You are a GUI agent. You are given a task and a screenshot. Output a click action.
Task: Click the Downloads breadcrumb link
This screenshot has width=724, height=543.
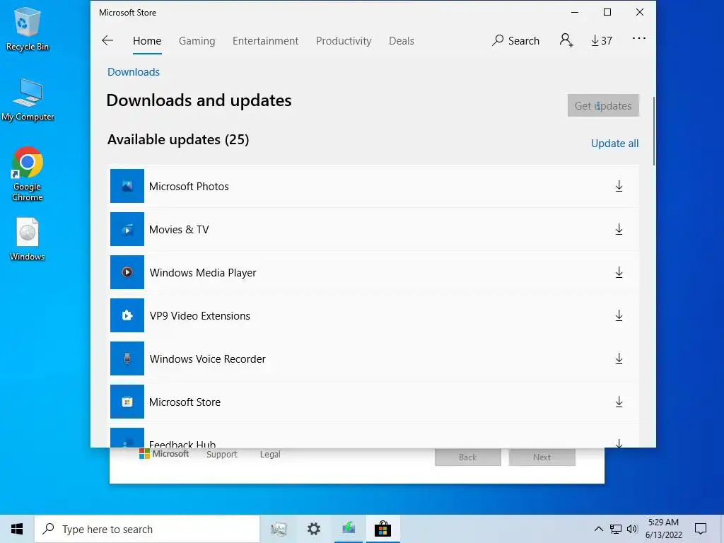pyautogui.click(x=134, y=72)
